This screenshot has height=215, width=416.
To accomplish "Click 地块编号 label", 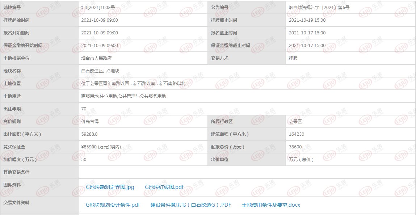I will pyautogui.click(x=12, y=8).
